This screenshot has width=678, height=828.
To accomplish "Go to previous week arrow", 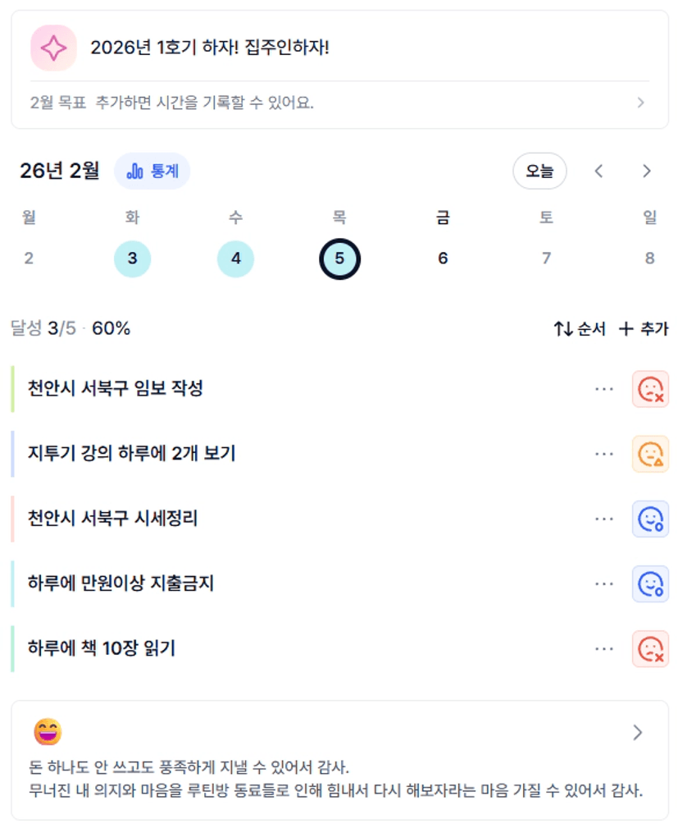I will pyautogui.click(x=599, y=172).
